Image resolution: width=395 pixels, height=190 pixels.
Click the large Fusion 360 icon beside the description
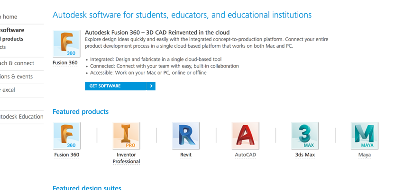click(66, 43)
